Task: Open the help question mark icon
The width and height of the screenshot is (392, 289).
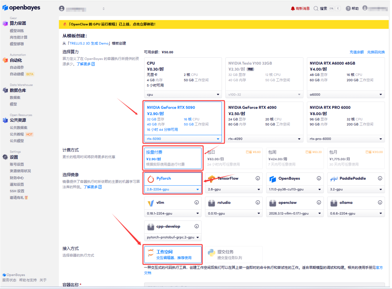Action: [348, 8]
